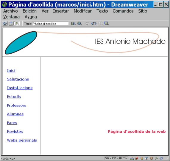The width and height of the screenshot is (170, 161).
Task: Open the Assets panel launcher icon
Action: (137, 158)
